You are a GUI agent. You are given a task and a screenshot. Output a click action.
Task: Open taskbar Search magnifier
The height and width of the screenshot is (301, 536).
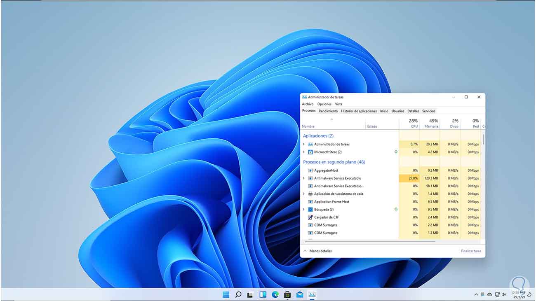(238, 294)
